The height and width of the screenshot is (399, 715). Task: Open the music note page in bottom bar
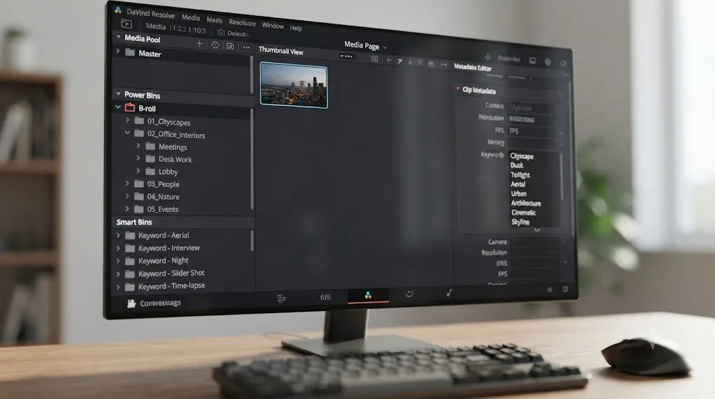coord(449,292)
